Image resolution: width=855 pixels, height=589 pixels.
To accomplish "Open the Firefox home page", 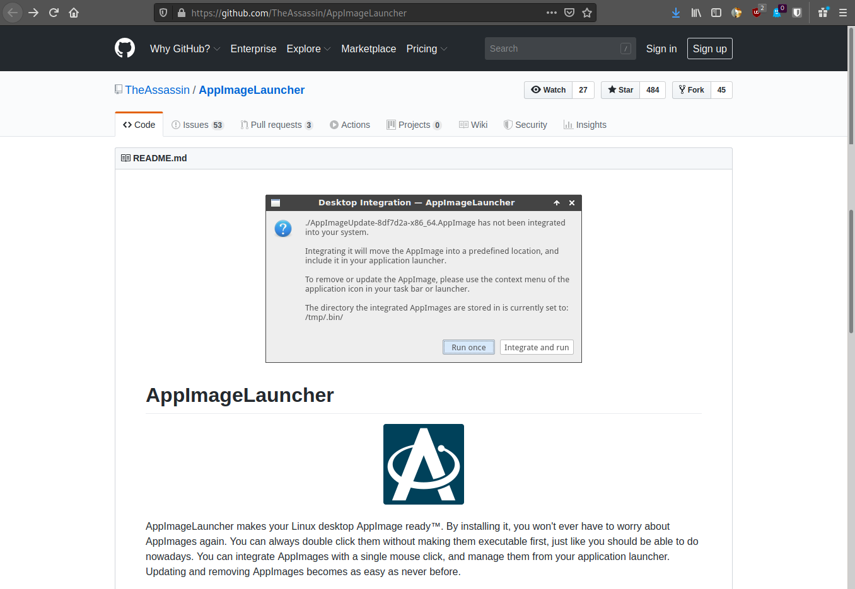I will point(74,13).
